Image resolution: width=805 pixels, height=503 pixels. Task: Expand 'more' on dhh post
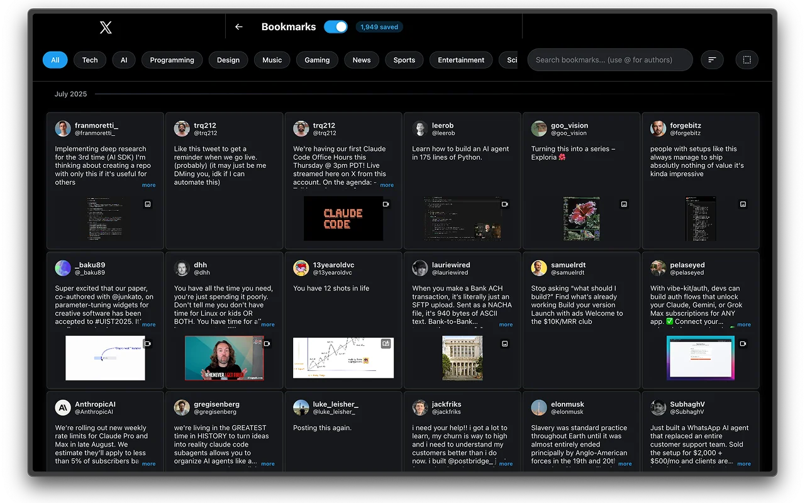pyautogui.click(x=267, y=324)
